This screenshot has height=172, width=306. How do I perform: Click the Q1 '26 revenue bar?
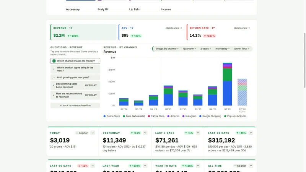(227, 84)
